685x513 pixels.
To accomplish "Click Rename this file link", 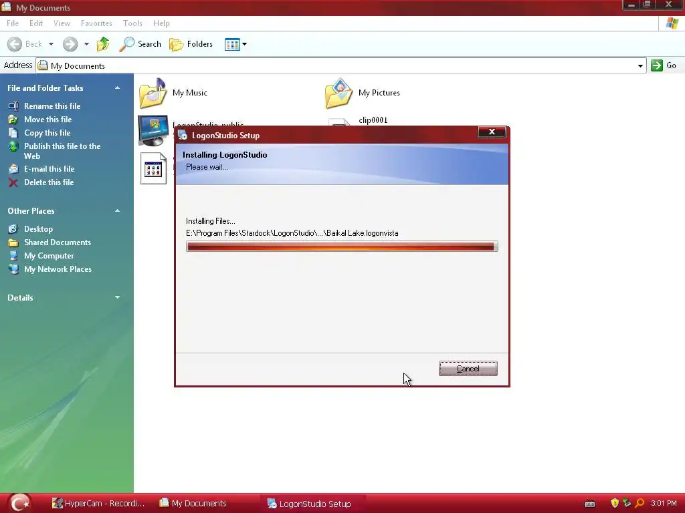I will pyautogui.click(x=52, y=106).
